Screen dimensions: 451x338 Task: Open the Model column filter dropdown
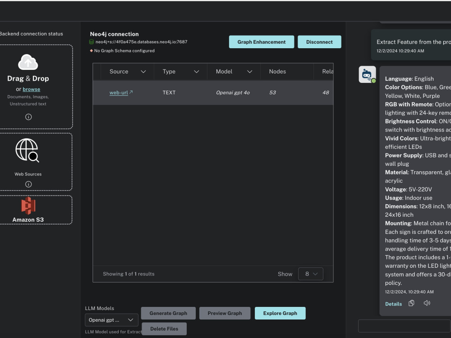click(x=250, y=72)
